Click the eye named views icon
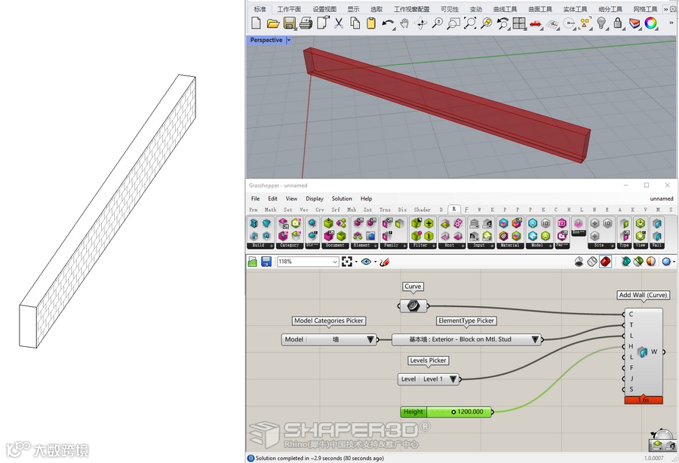The width and height of the screenshot is (679, 463). (366, 262)
